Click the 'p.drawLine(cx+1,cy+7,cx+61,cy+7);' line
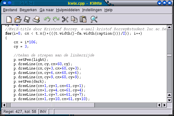 point(50,94)
